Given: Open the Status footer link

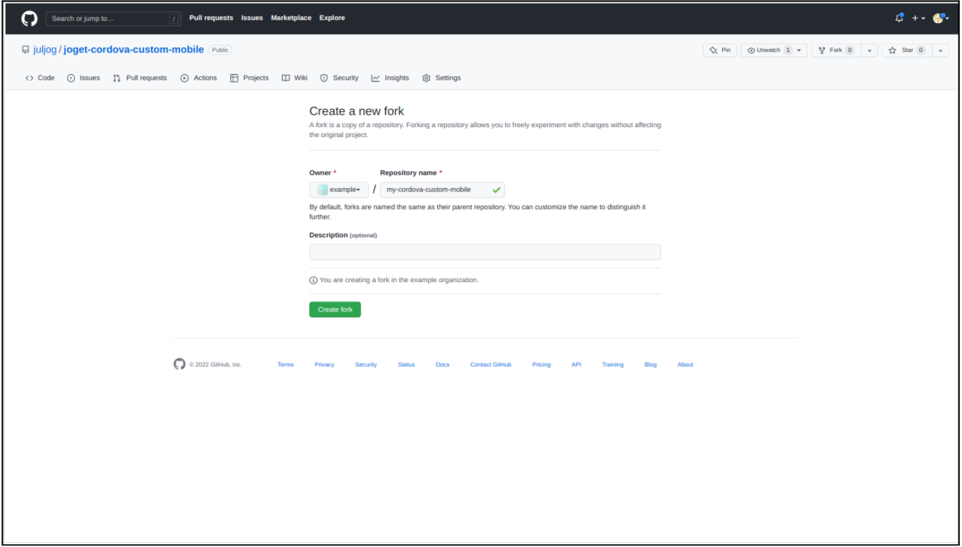Looking at the screenshot, I should (x=406, y=365).
